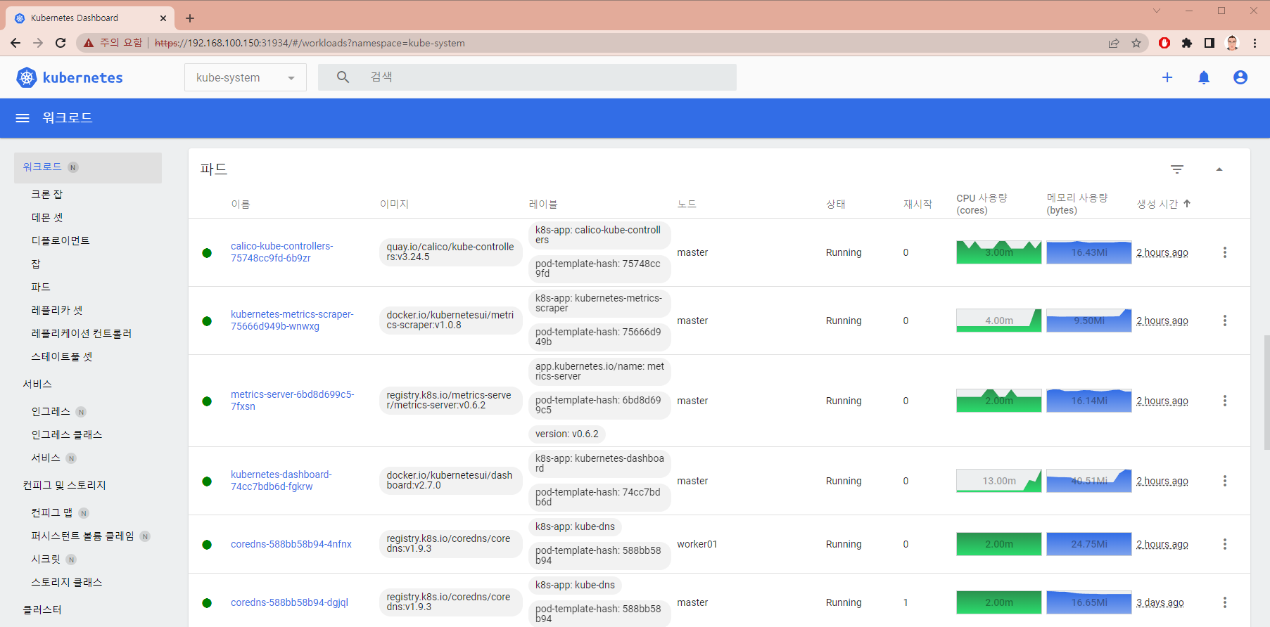Open the Chrome tab search chevron
This screenshot has height=627, width=1270.
click(x=1157, y=11)
